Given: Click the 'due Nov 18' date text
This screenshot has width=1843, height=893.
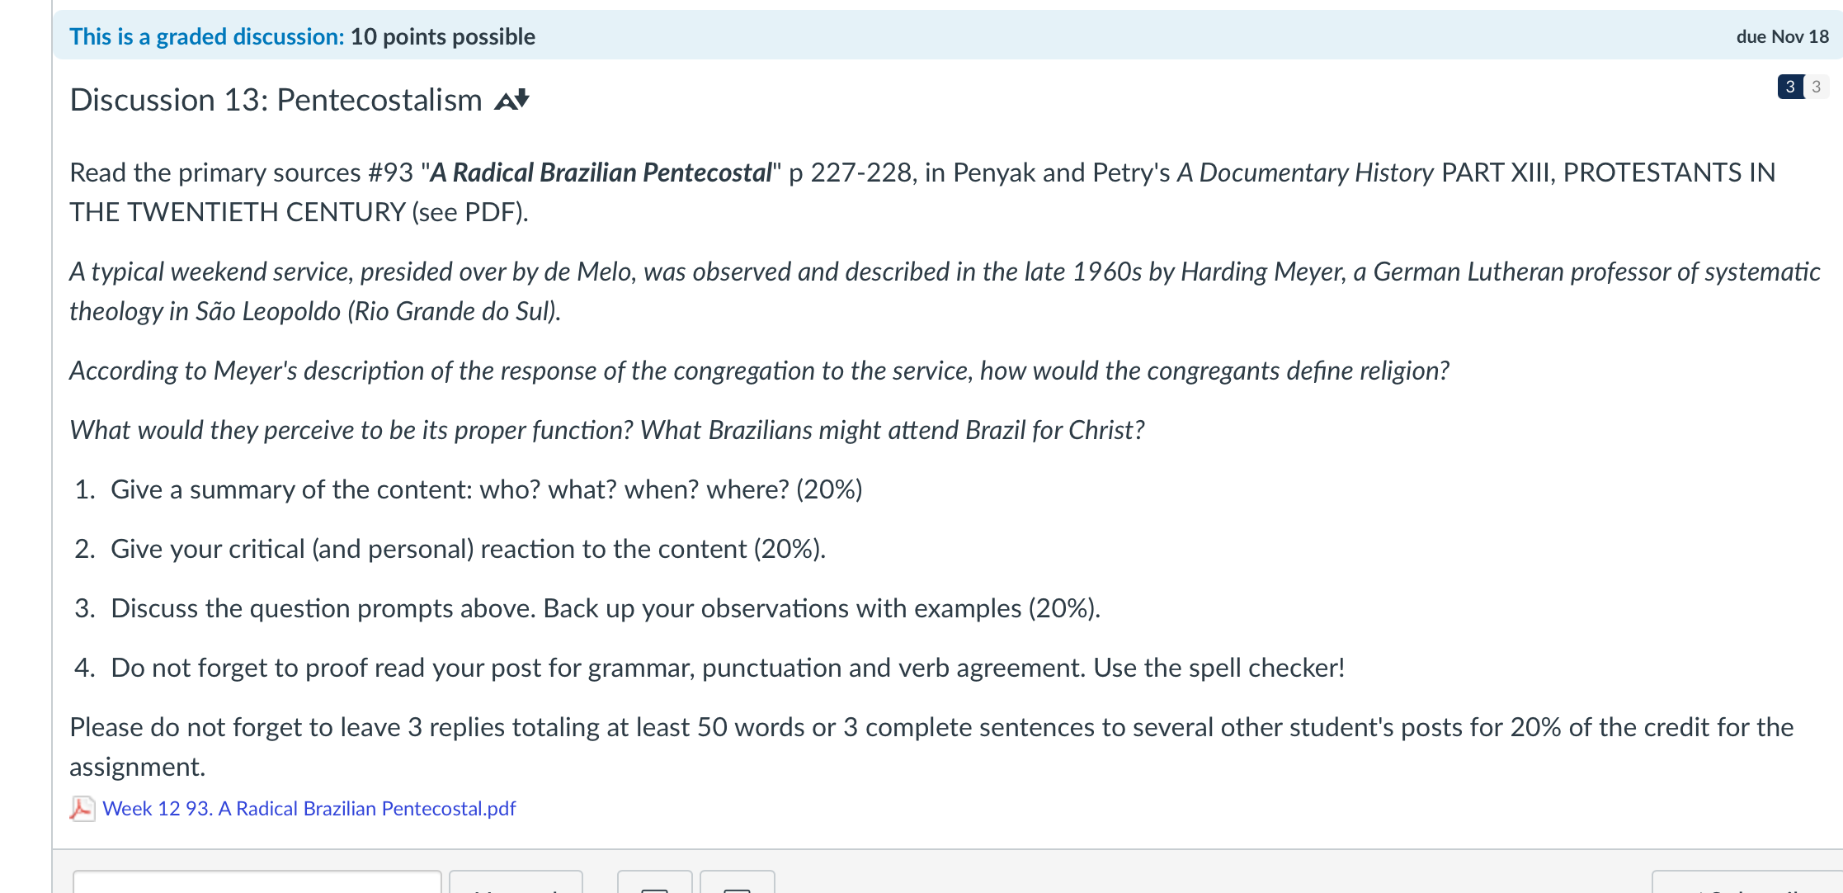Looking at the screenshot, I should (x=1783, y=36).
